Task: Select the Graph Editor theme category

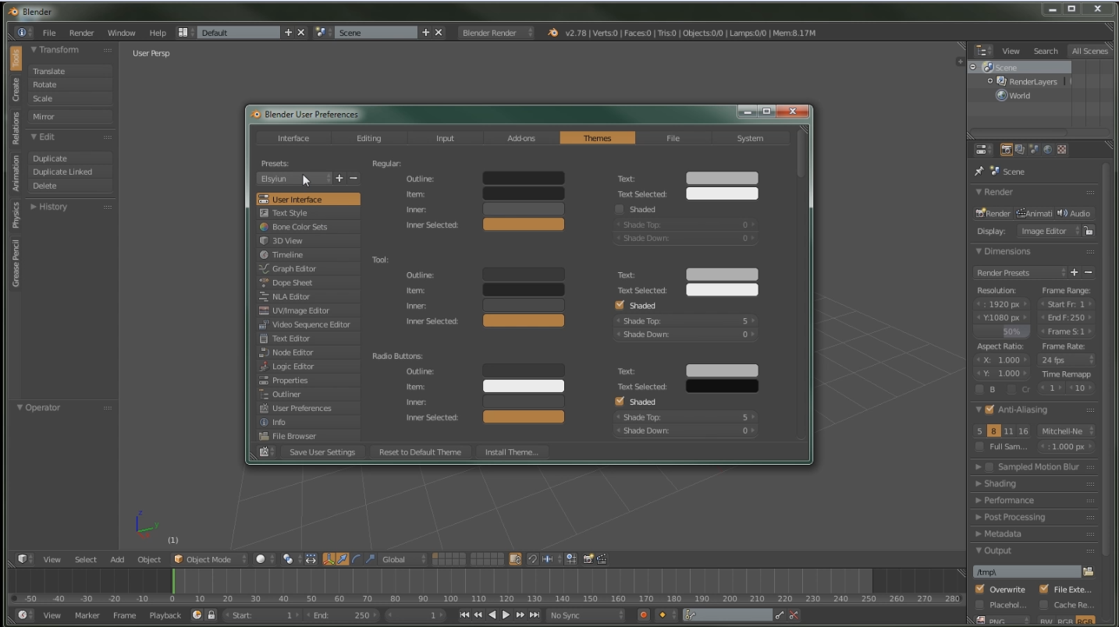Action: [x=308, y=269]
